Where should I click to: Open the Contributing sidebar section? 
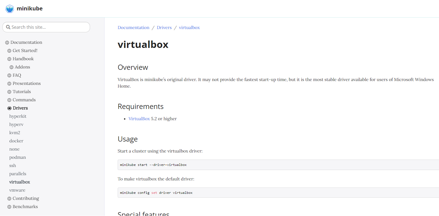click(26, 198)
